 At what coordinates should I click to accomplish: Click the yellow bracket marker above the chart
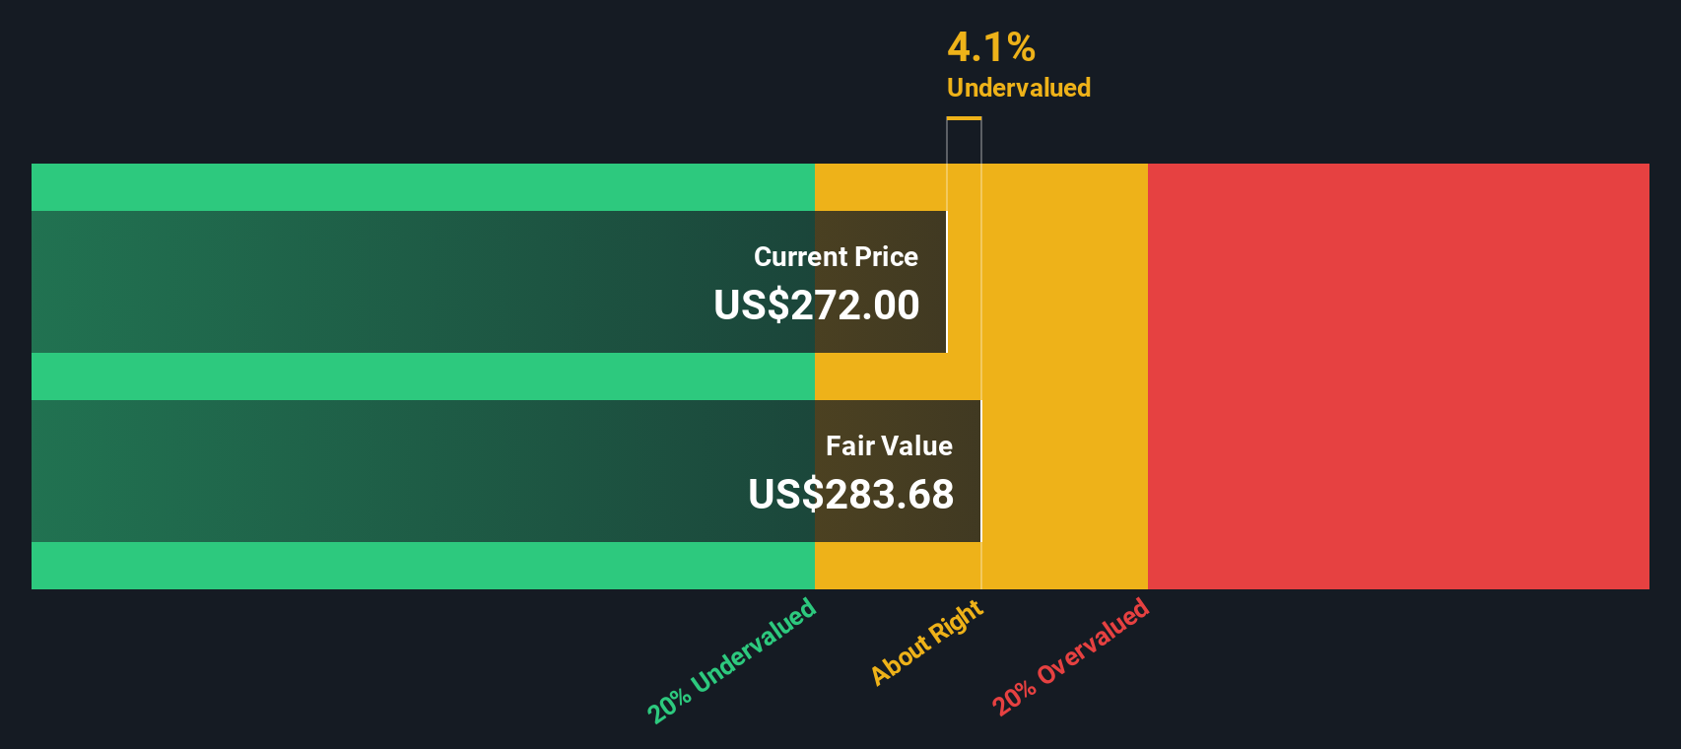964,119
